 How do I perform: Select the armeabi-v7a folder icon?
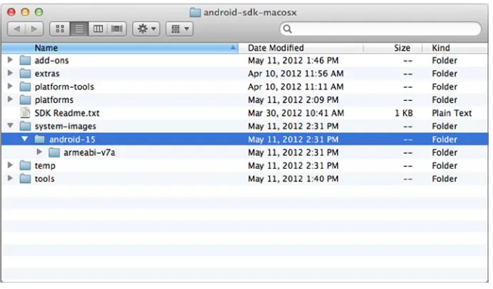point(54,152)
